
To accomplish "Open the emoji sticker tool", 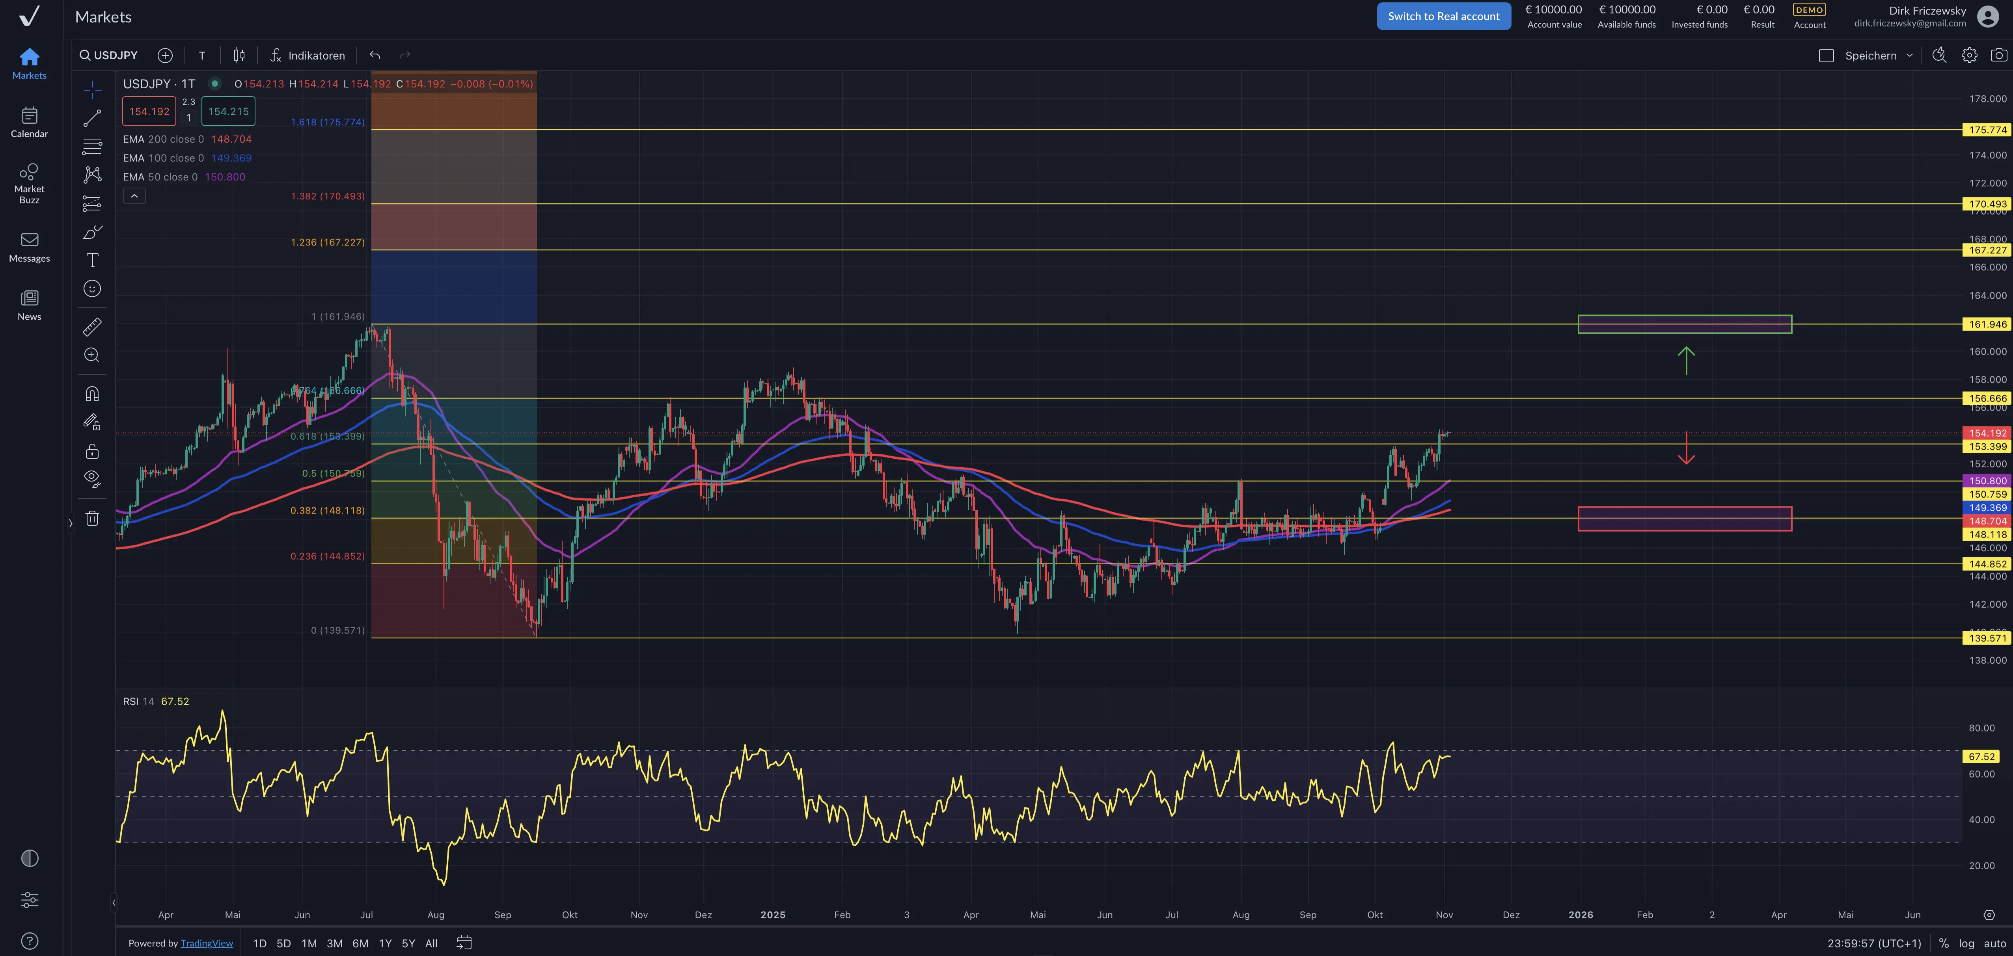I will (91, 288).
